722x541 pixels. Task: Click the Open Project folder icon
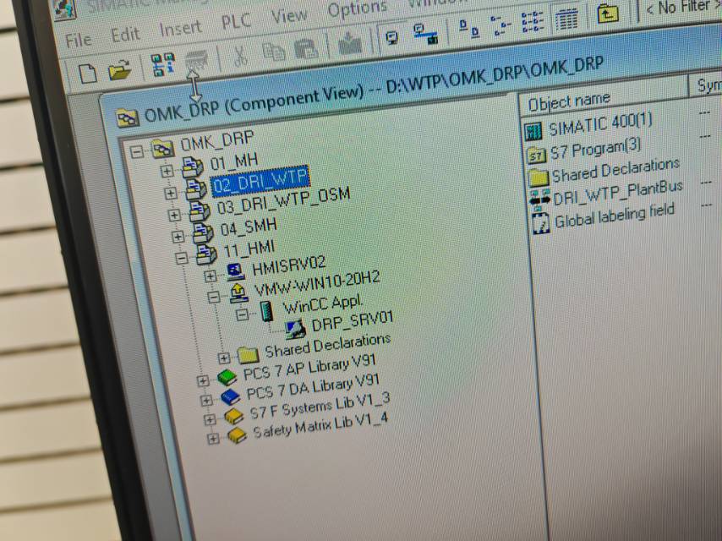tap(119, 70)
